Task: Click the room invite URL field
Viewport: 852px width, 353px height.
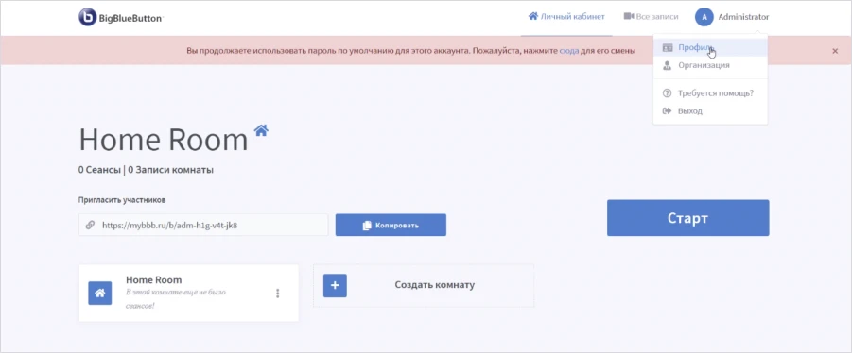Action: click(x=203, y=225)
